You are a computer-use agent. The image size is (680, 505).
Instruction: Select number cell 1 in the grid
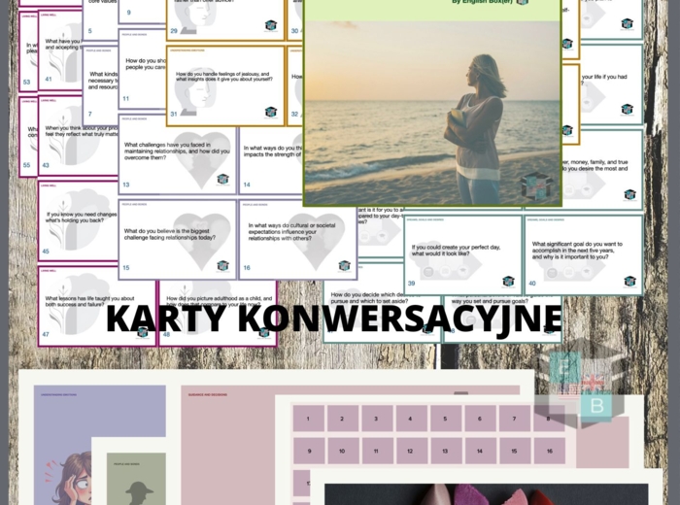tap(308, 419)
